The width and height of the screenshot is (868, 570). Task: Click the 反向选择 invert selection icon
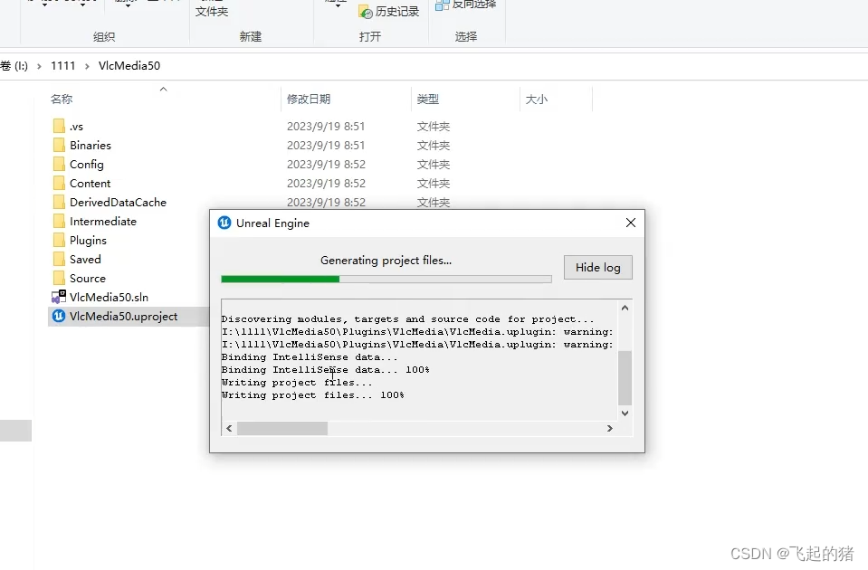coord(442,5)
